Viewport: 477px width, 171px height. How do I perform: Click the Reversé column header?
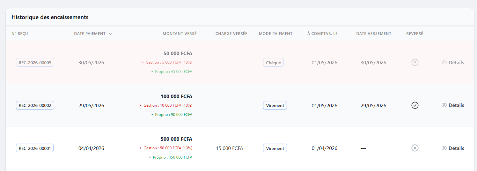tap(415, 33)
